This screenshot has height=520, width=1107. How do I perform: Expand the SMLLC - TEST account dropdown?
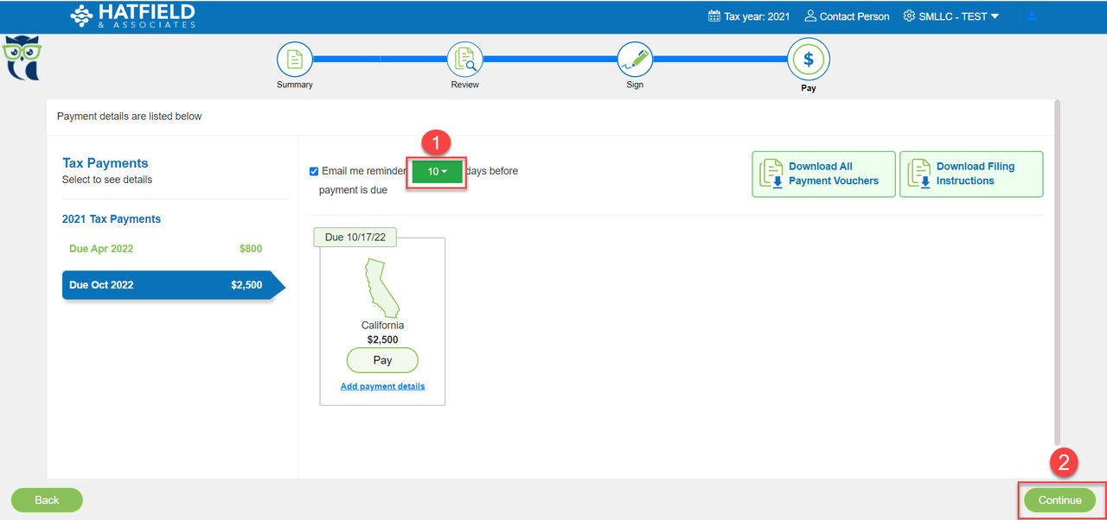(951, 16)
